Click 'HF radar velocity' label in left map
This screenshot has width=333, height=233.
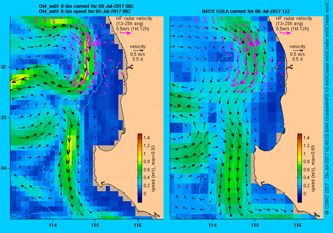pos(134,18)
